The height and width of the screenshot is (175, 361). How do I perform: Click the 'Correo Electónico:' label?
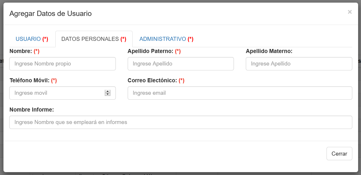tap(152, 81)
